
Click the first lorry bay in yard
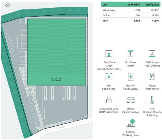coord(45,93)
